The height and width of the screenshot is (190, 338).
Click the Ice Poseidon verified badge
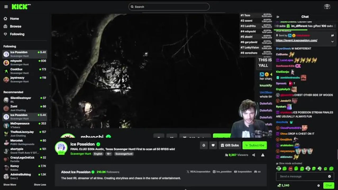pos(98,144)
